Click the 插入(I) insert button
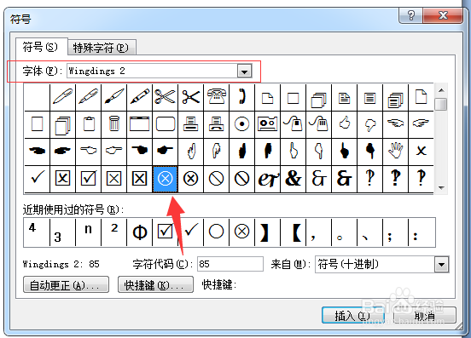 (353, 315)
